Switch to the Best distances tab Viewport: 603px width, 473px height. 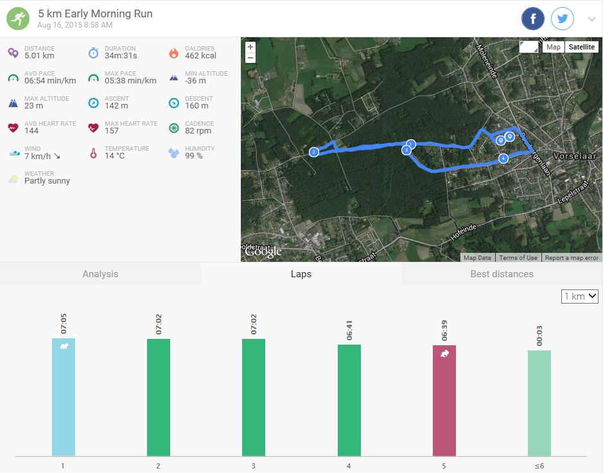tap(502, 274)
